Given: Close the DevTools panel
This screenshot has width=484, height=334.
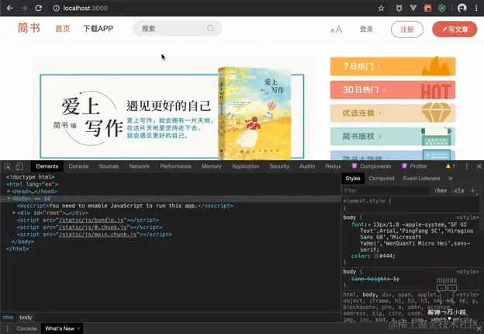Looking at the screenshot, I should pyautogui.click(x=479, y=166).
